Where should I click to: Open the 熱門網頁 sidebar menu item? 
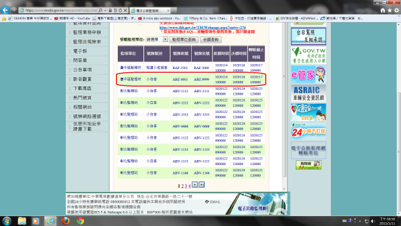tap(82, 98)
